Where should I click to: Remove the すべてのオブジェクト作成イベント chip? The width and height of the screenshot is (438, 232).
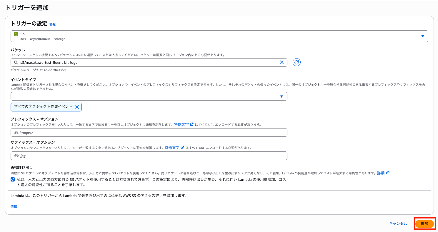[77, 107]
